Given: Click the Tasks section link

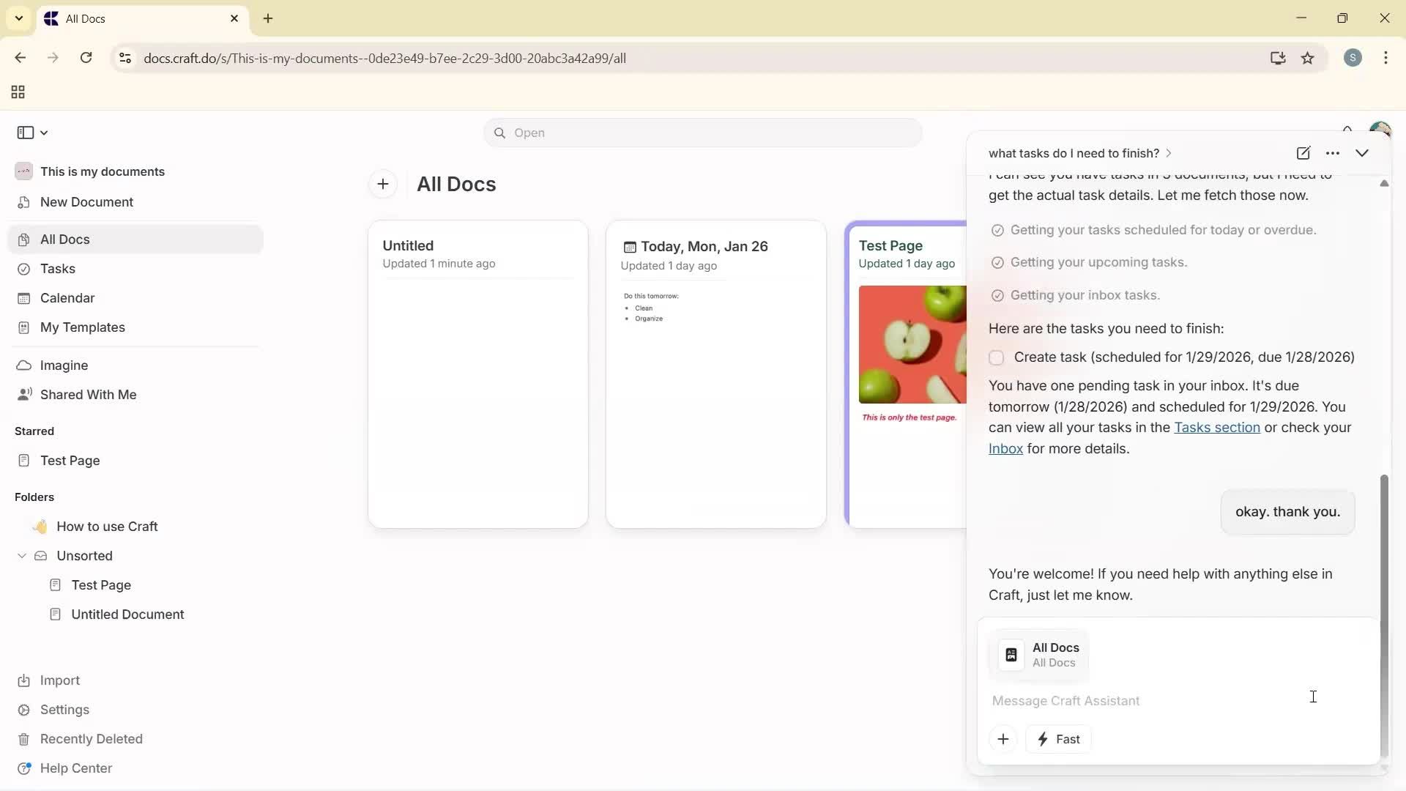Looking at the screenshot, I should (x=1217, y=428).
